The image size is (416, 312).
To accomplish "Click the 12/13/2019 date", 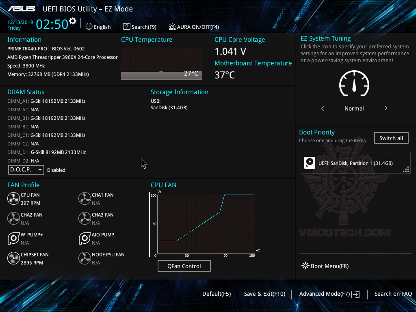I will pyautogui.click(x=20, y=22).
